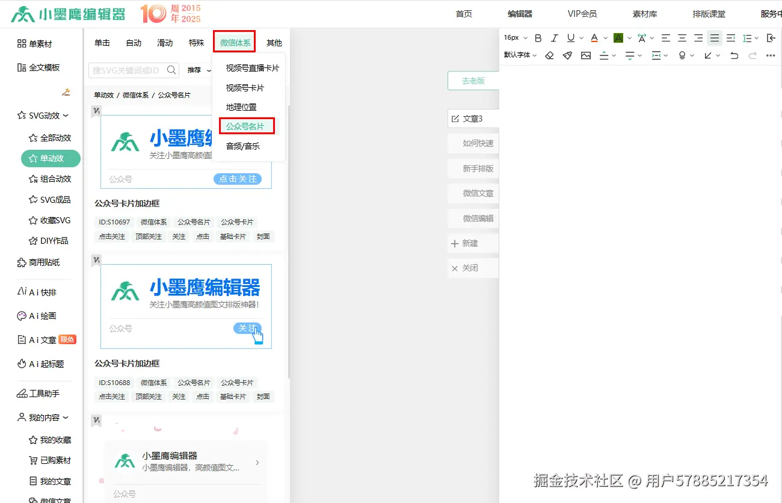The image size is (782, 503).
Task: Toggle italic formatting in editor toolbar
Action: pyautogui.click(x=555, y=38)
